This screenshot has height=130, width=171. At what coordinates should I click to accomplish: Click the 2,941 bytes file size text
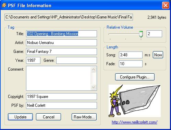(157, 17)
